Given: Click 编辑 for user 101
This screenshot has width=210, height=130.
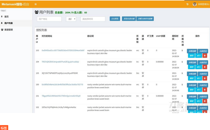Looking at the screenshot, I should click(x=191, y=101).
